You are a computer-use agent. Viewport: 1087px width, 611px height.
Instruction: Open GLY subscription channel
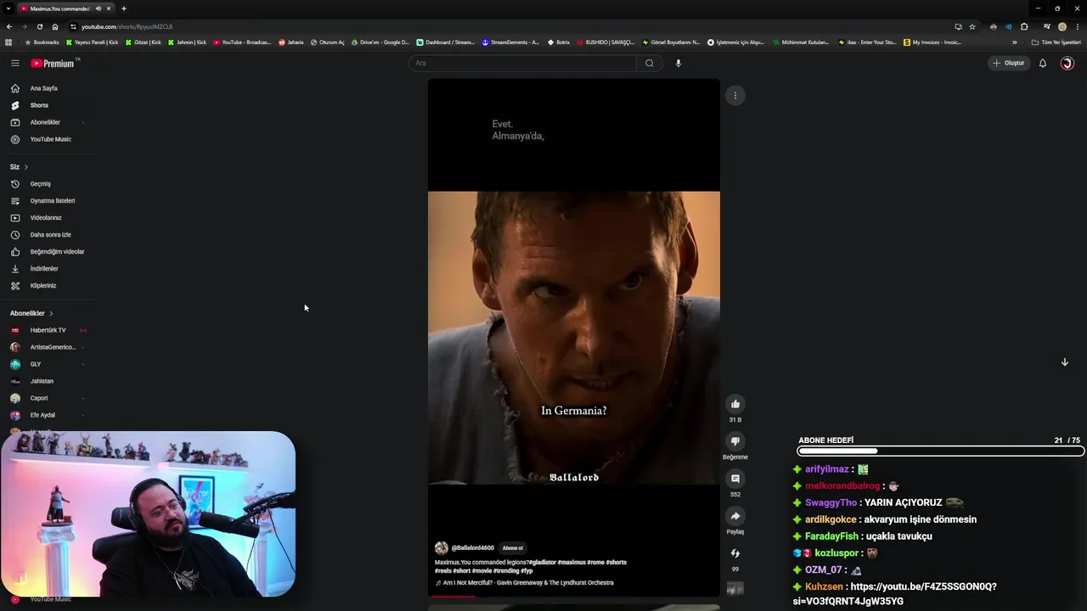click(x=36, y=364)
